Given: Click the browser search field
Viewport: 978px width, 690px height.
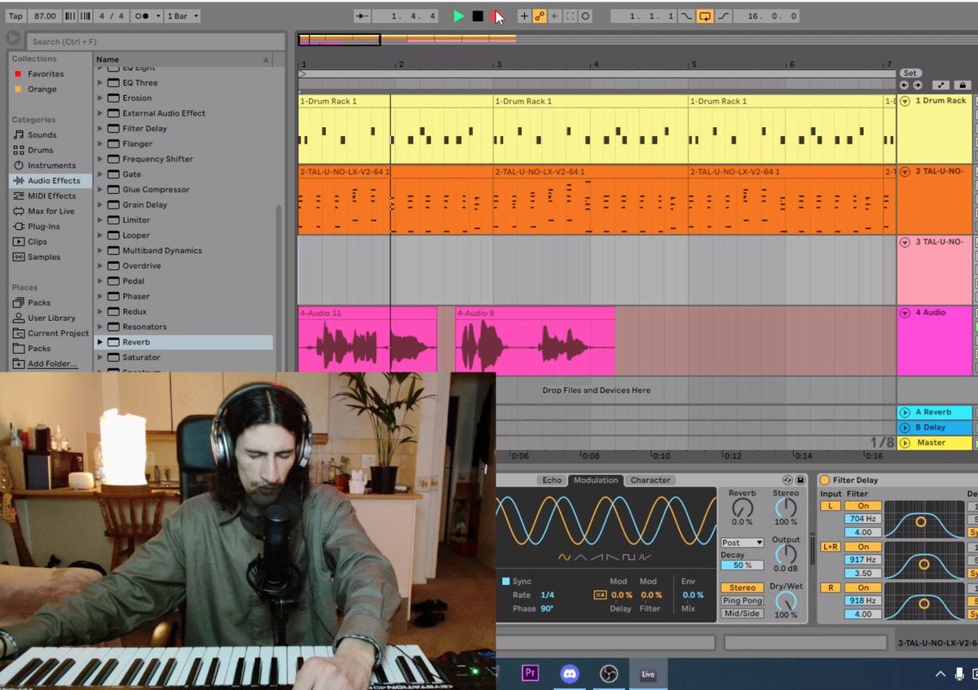Looking at the screenshot, I should [154, 41].
